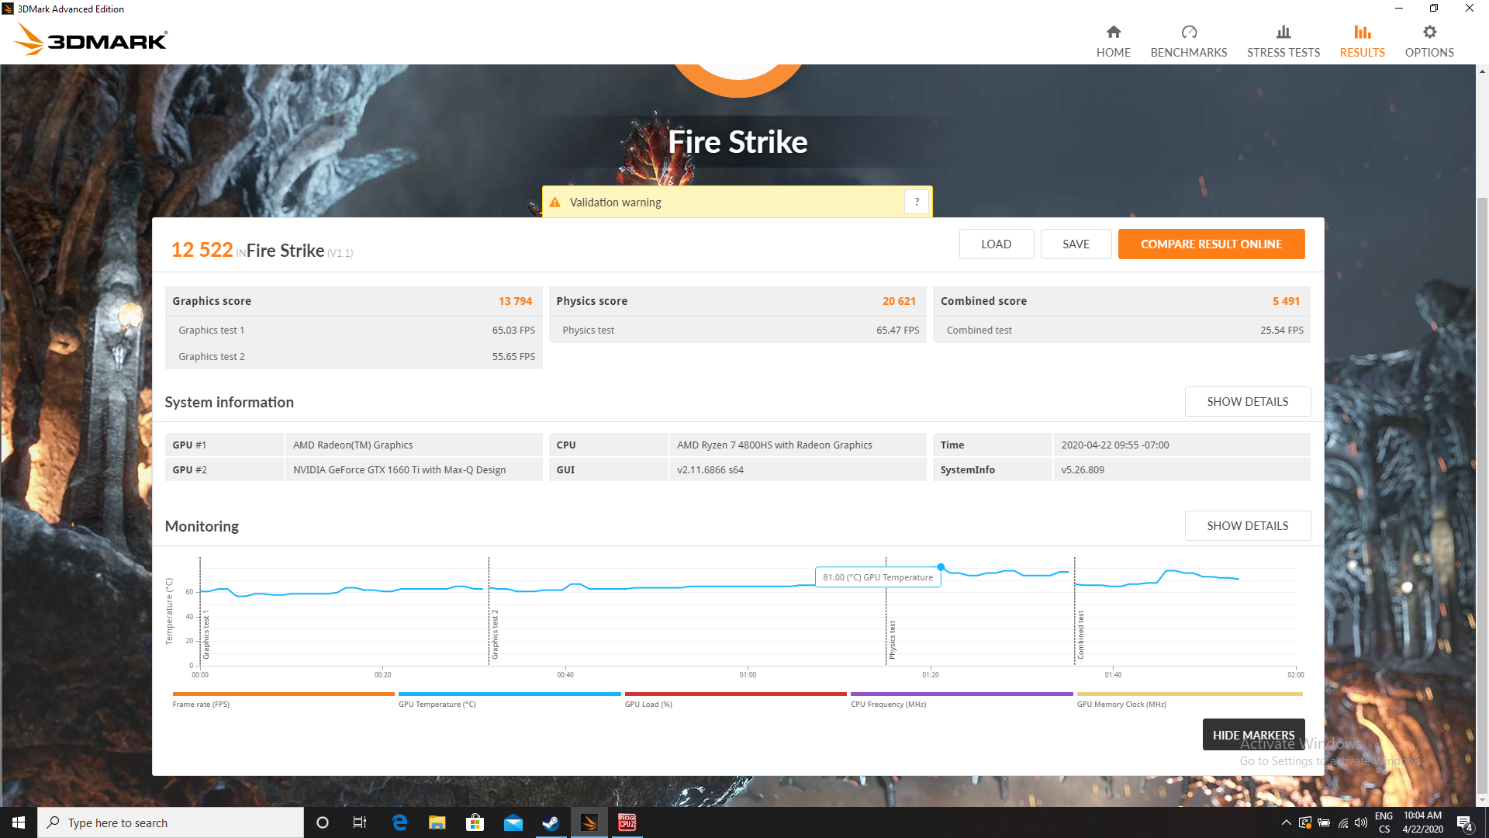Open validation warning help question mark
The image size is (1489, 838).
coord(916,202)
